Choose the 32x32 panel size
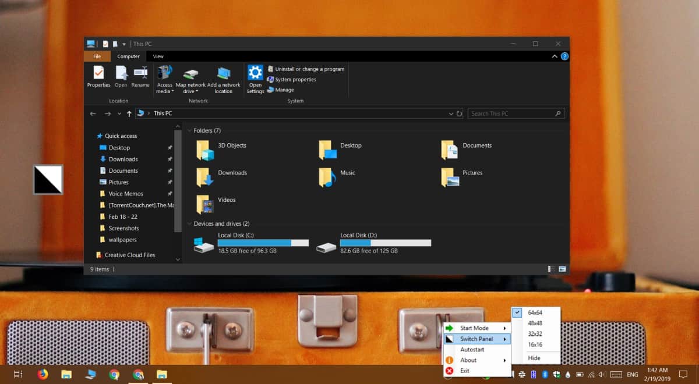 [536, 334]
